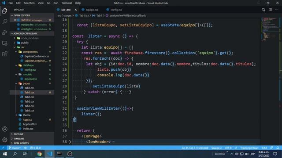
Task: Click the code minimap overview
Action: point(269,29)
